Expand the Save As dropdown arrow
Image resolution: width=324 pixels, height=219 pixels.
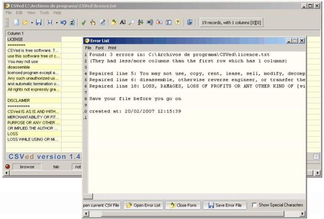57,22
